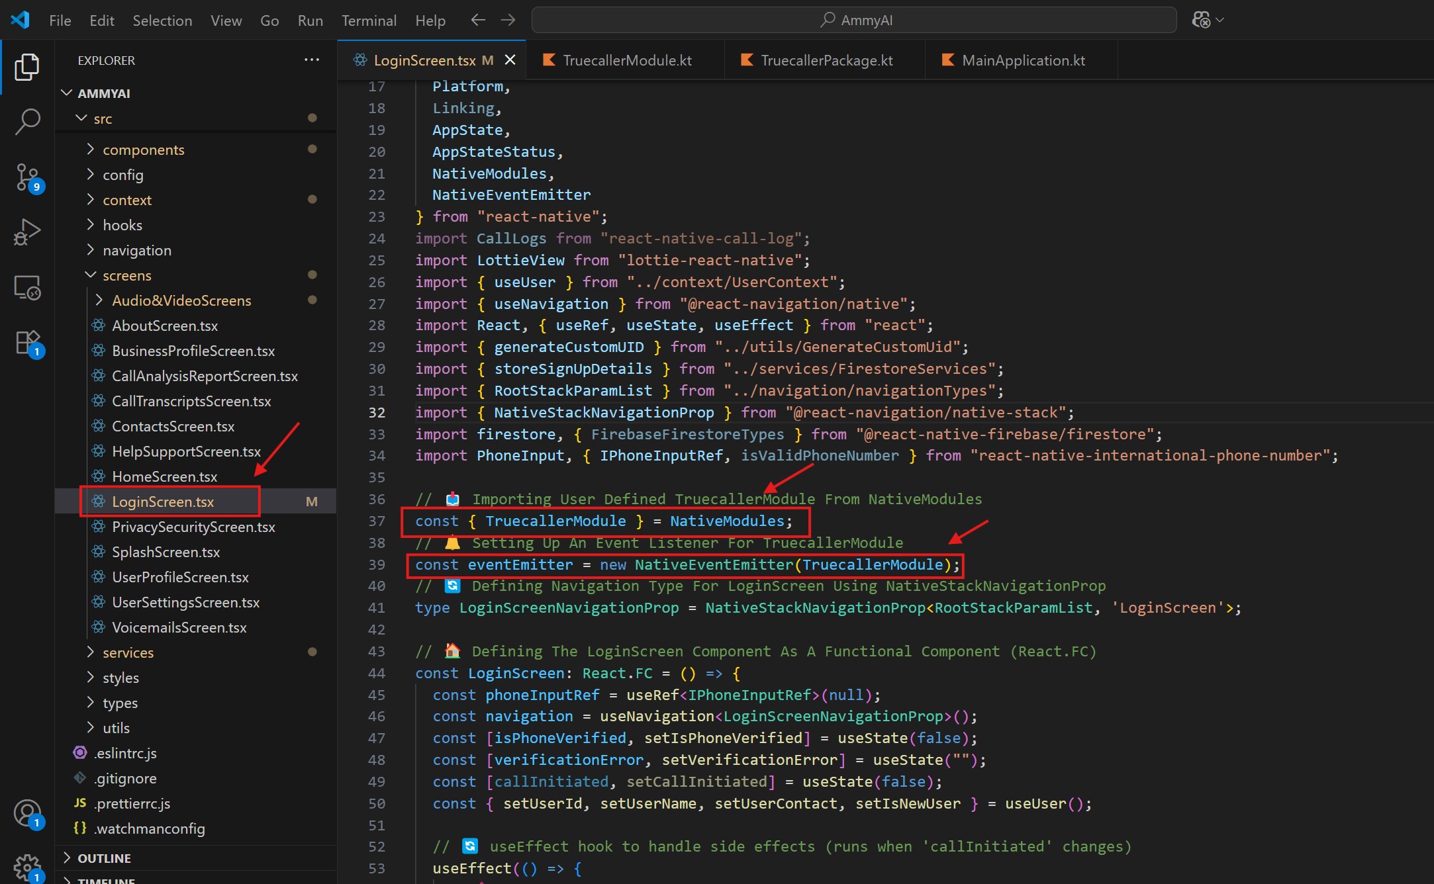
Task: Open Remote Explorer view icon
Action: (x=27, y=288)
